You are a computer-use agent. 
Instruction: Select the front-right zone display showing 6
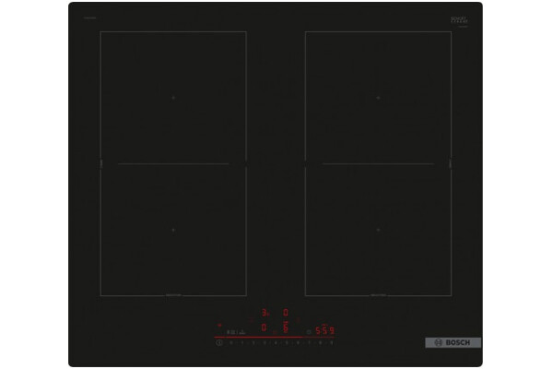pos(286,327)
